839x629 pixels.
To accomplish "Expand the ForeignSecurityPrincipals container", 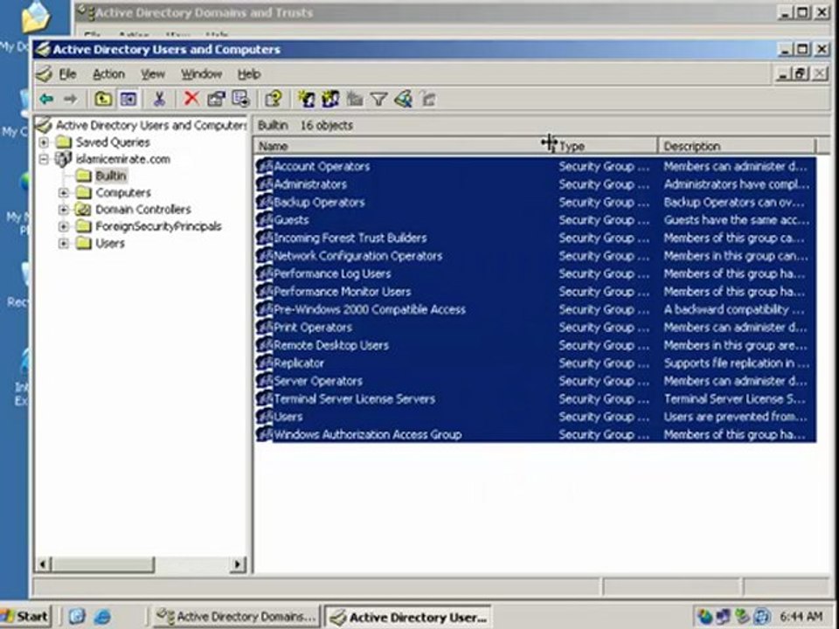I will click(x=64, y=226).
